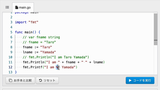Click the commented fmt.Println on line 10

tap(56, 57)
